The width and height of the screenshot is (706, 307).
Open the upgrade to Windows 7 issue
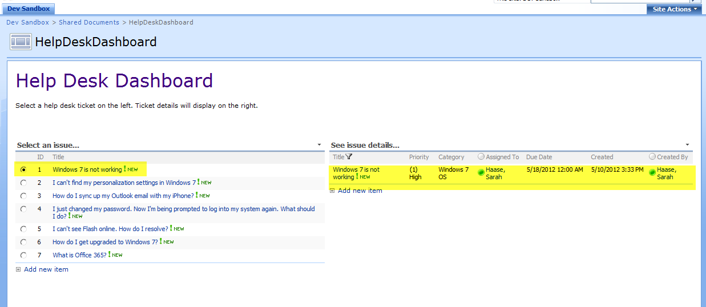[105, 242]
